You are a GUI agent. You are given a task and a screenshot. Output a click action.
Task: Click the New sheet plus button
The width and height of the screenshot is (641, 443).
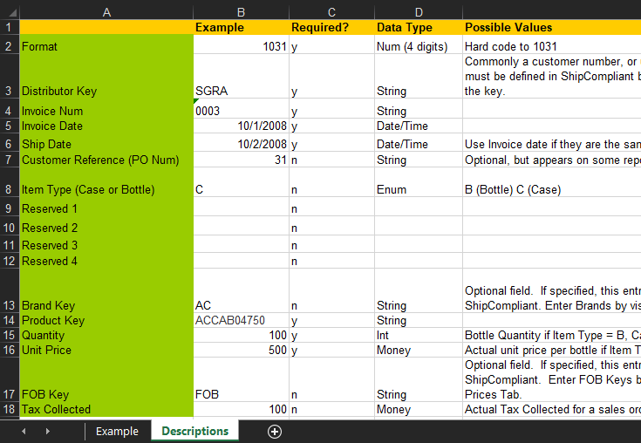(x=275, y=432)
